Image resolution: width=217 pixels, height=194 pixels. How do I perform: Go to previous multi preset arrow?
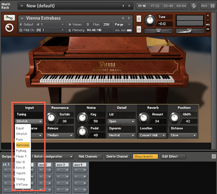123,6
